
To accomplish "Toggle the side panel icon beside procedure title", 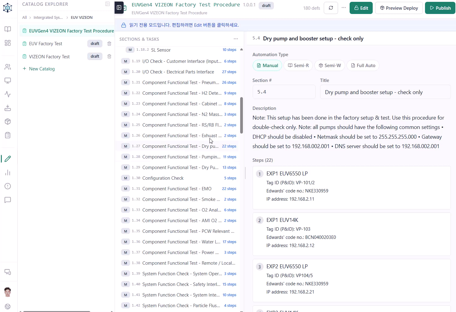I will click(x=119, y=8).
